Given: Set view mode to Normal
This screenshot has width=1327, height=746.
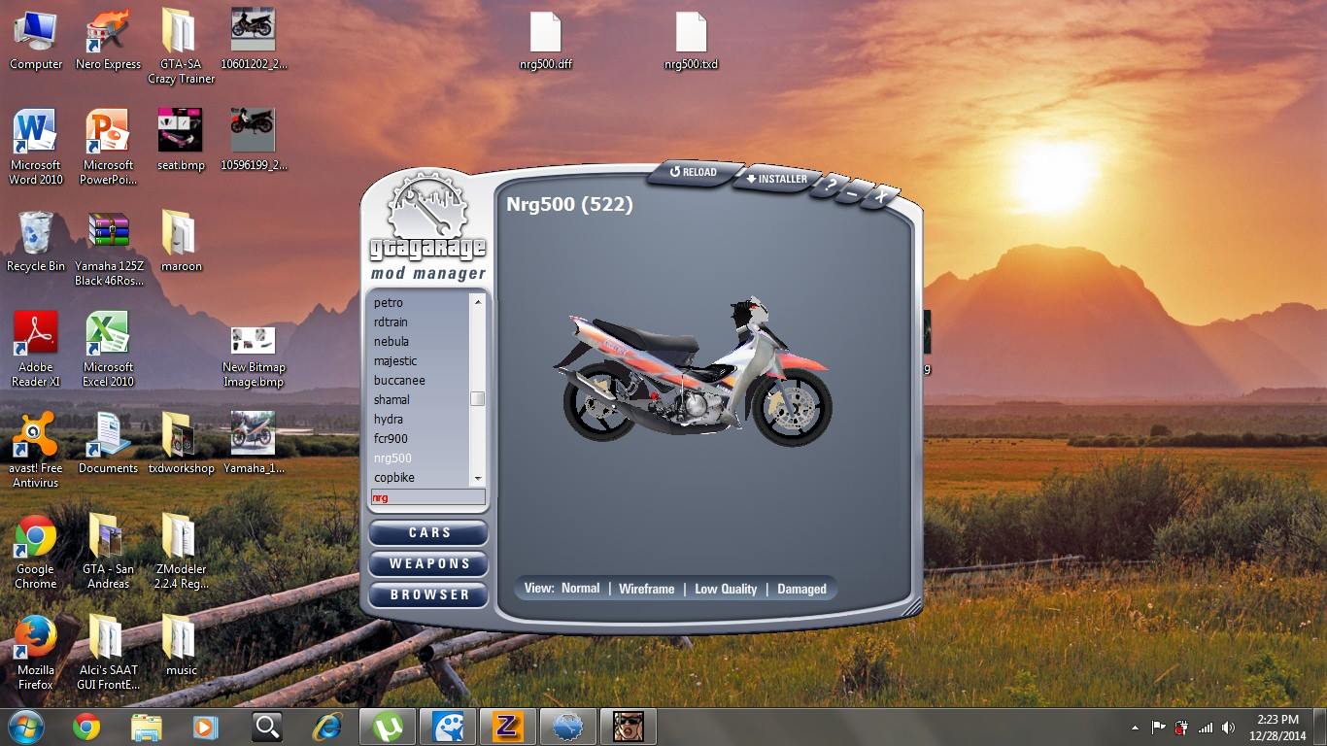Looking at the screenshot, I should pos(580,589).
